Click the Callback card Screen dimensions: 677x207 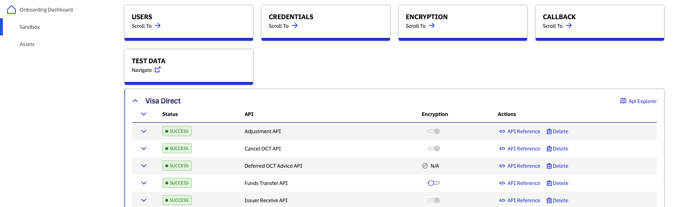coord(599,22)
